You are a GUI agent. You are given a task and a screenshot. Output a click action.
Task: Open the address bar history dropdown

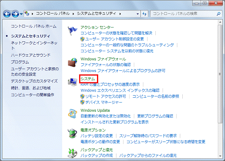click(138, 14)
